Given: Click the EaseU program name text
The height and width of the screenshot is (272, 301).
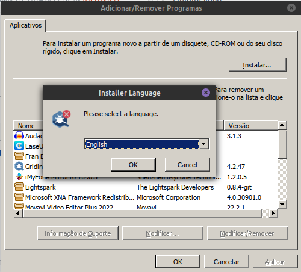Looking at the screenshot, I should (34, 146).
